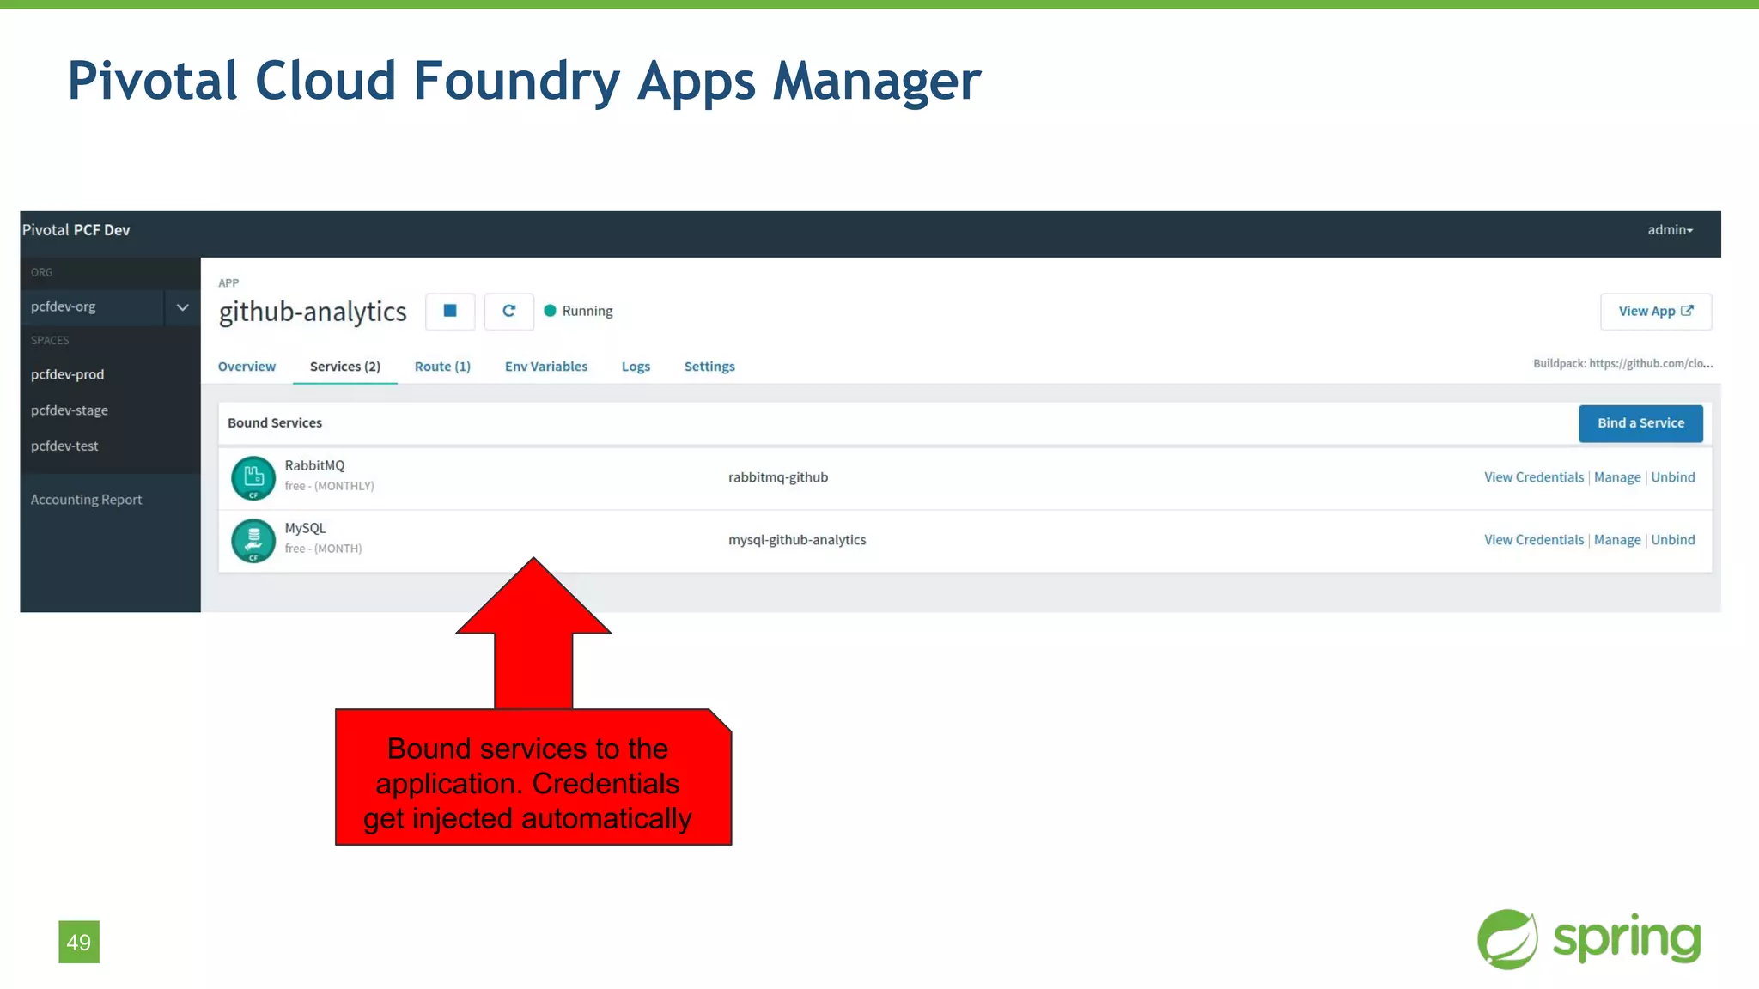Open the Route (1) tab
The height and width of the screenshot is (989, 1759).
(442, 367)
